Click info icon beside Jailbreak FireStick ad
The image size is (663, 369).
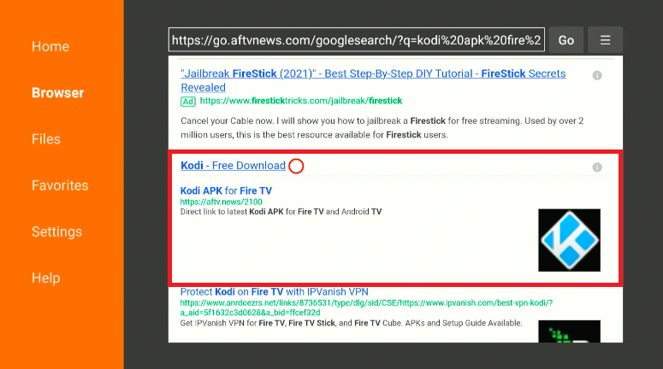(597, 75)
